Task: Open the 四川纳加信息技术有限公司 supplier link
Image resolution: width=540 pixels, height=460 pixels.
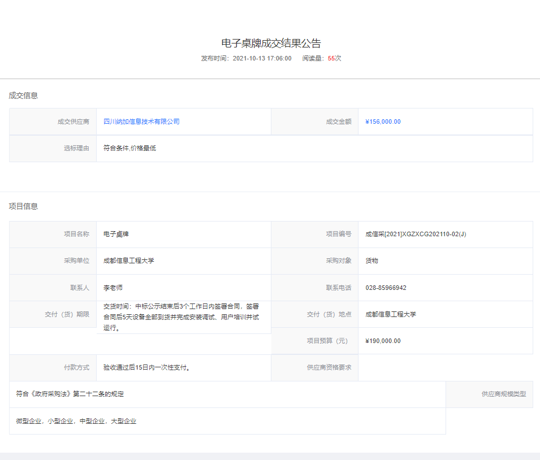Action: (141, 121)
